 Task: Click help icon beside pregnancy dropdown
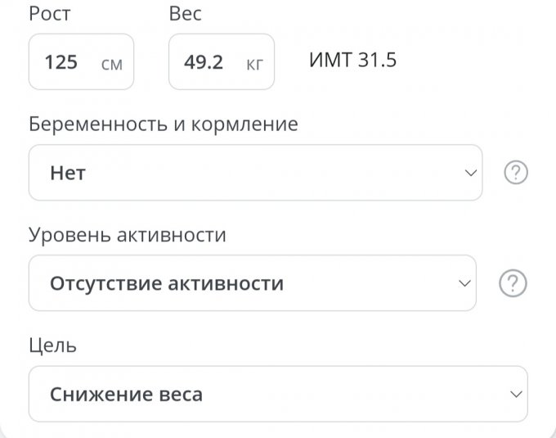[x=516, y=173]
